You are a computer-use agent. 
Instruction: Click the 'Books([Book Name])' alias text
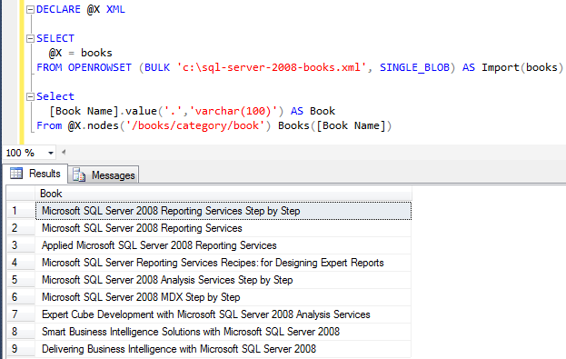tap(334, 125)
